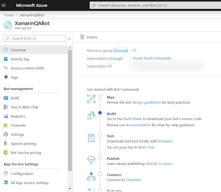Click the Microsoft Azure title
The width and height of the screenshot is (221, 192).
(x=32, y=6)
